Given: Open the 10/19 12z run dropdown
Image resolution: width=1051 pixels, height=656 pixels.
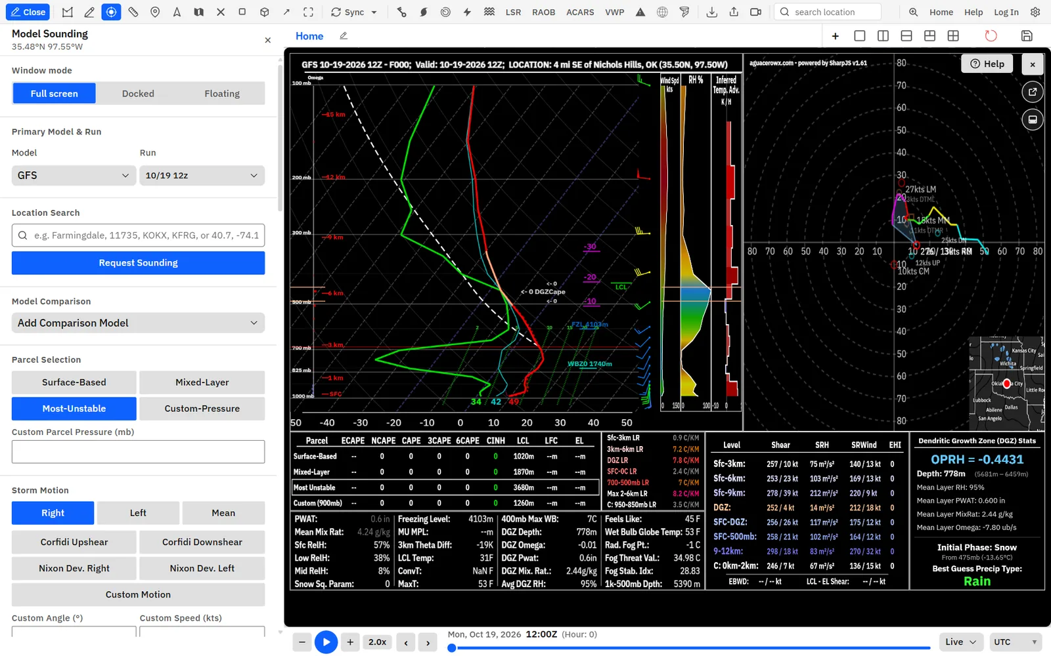Looking at the screenshot, I should (202, 175).
